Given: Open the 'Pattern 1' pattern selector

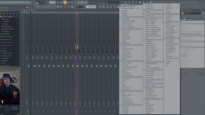Looking at the screenshot, I should point(91,7).
